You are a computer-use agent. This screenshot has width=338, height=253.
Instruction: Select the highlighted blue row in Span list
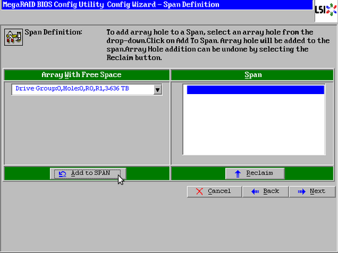click(256, 90)
